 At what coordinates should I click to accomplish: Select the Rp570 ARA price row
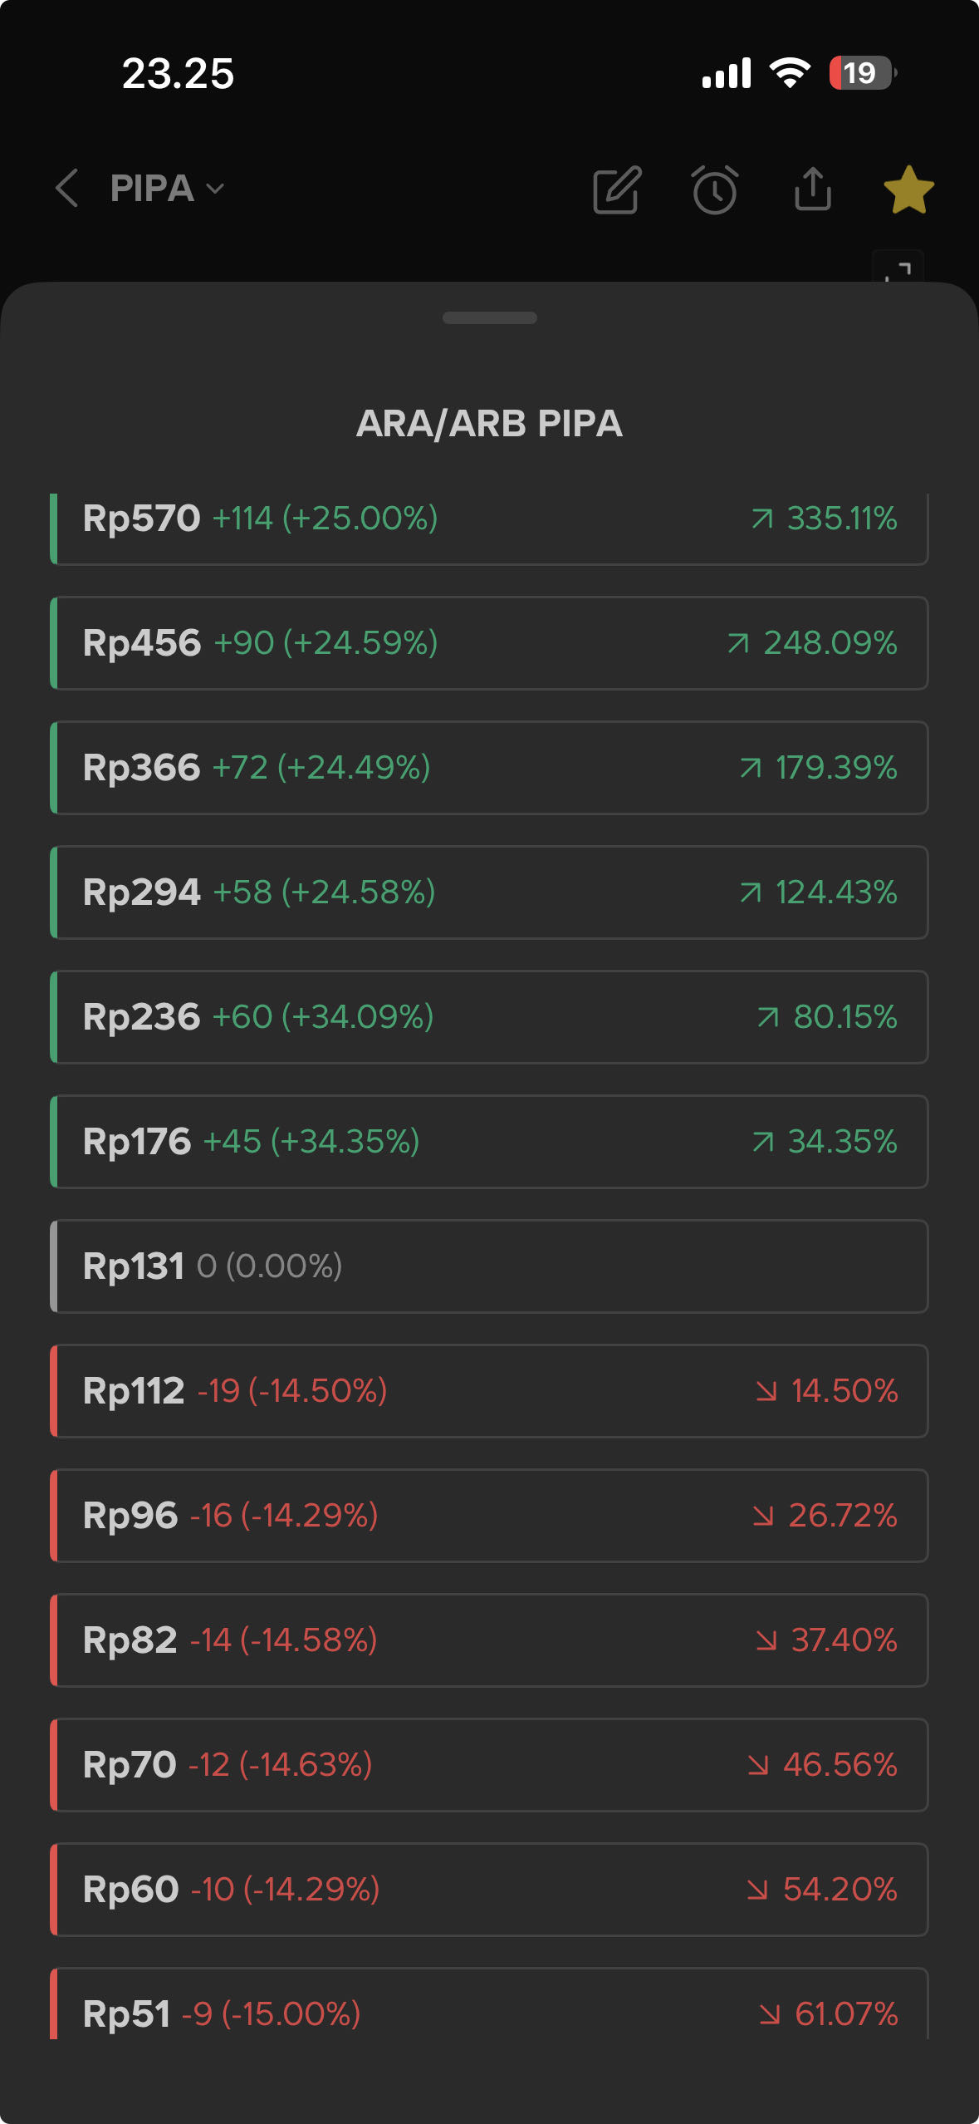(x=489, y=519)
